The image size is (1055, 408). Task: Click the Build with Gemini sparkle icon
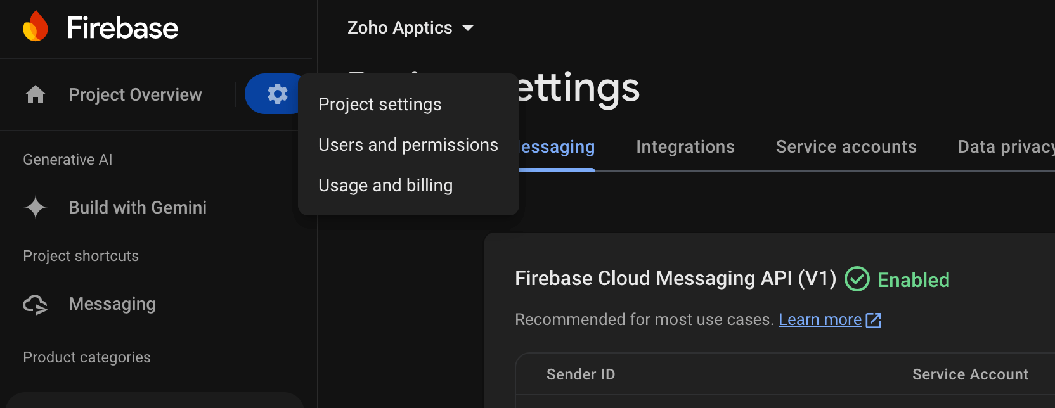(x=36, y=208)
